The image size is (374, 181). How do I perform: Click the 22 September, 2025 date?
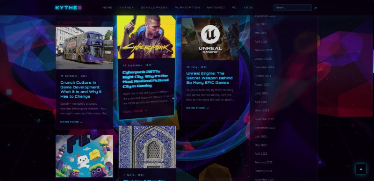click(x=137, y=65)
